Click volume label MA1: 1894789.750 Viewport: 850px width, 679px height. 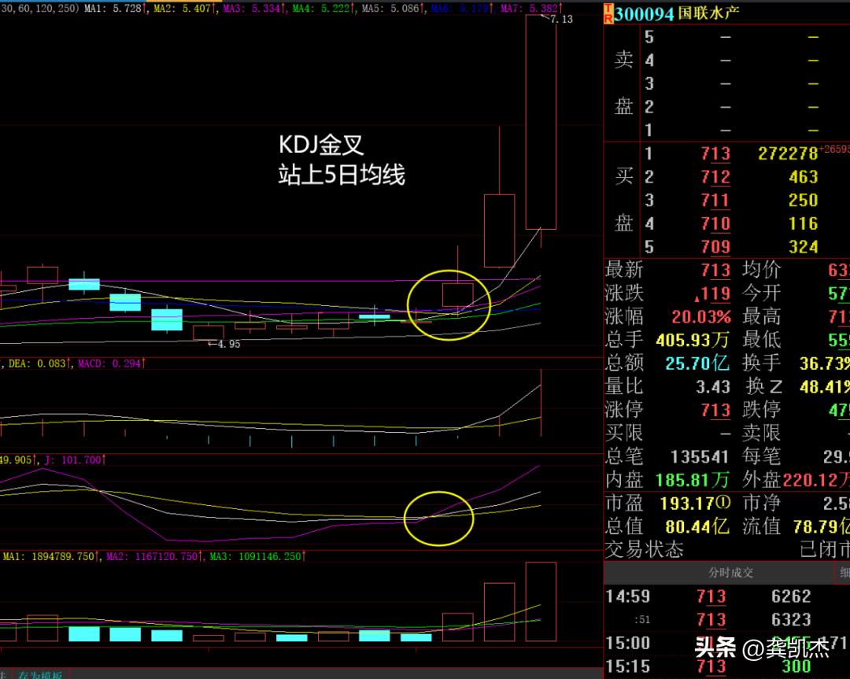point(50,556)
